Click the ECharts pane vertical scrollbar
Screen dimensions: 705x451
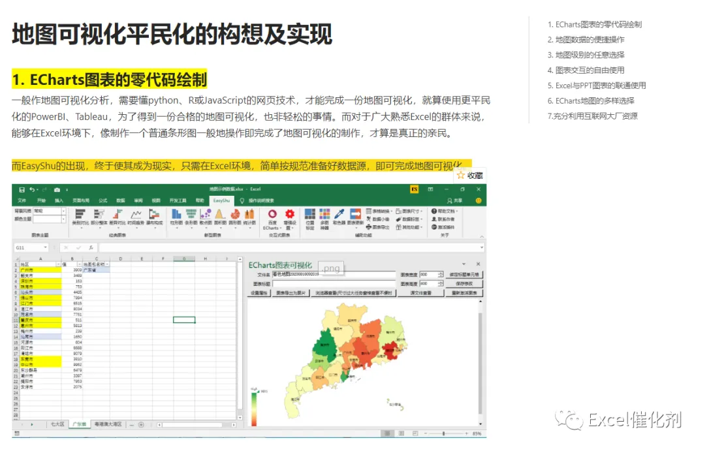pos(480,362)
